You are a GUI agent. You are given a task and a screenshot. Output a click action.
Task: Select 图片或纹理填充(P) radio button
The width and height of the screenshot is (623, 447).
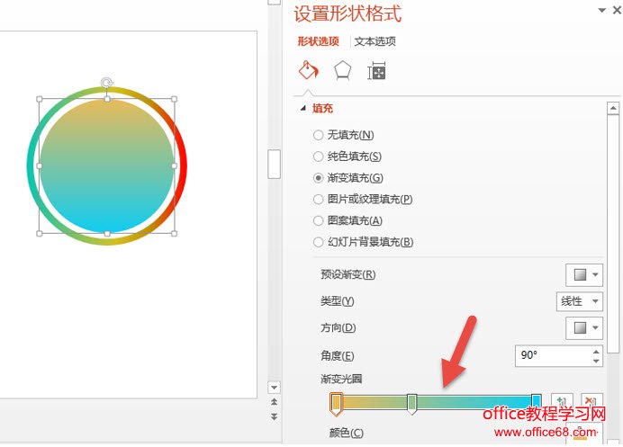(318, 199)
